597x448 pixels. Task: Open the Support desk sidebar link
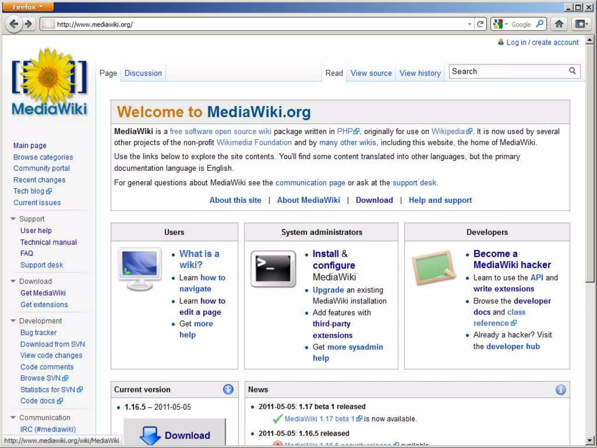point(42,265)
